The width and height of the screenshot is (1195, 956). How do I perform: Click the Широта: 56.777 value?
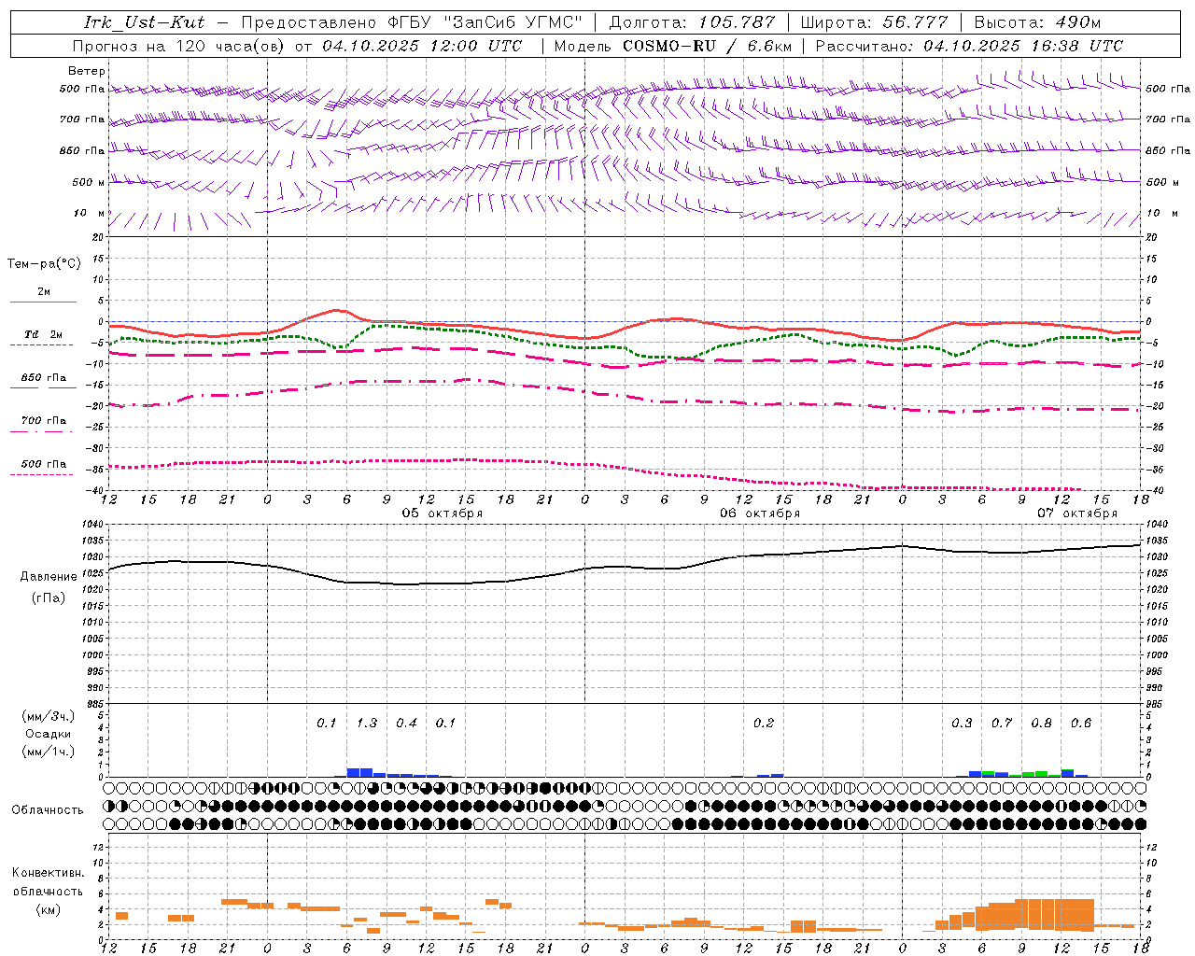[x=874, y=22]
